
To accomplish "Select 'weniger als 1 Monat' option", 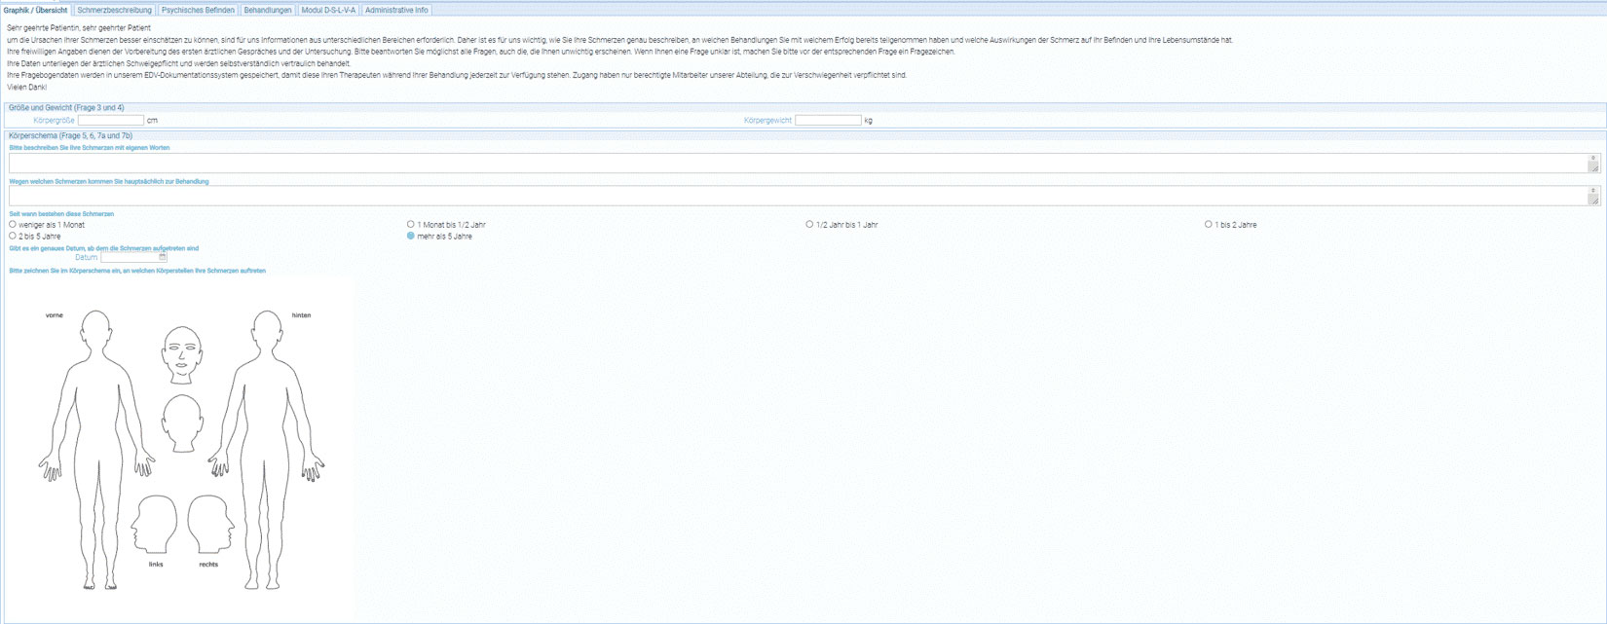I will (x=13, y=225).
